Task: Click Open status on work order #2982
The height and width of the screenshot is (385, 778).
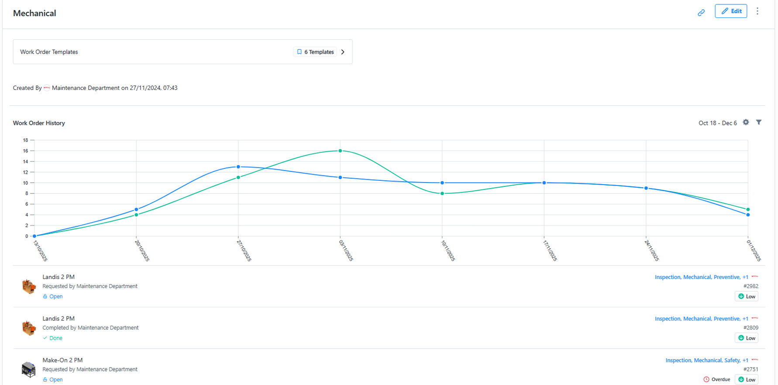Action: tap(53, 296)
